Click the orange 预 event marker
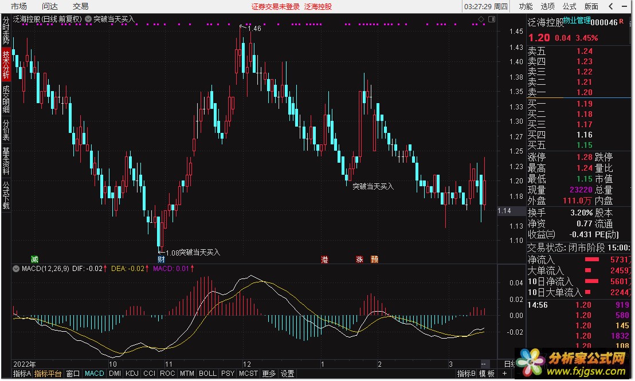 pos(374,259)
